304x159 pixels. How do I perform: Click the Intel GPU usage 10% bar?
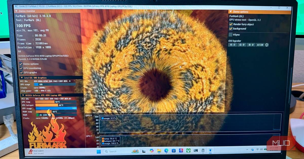54,84
